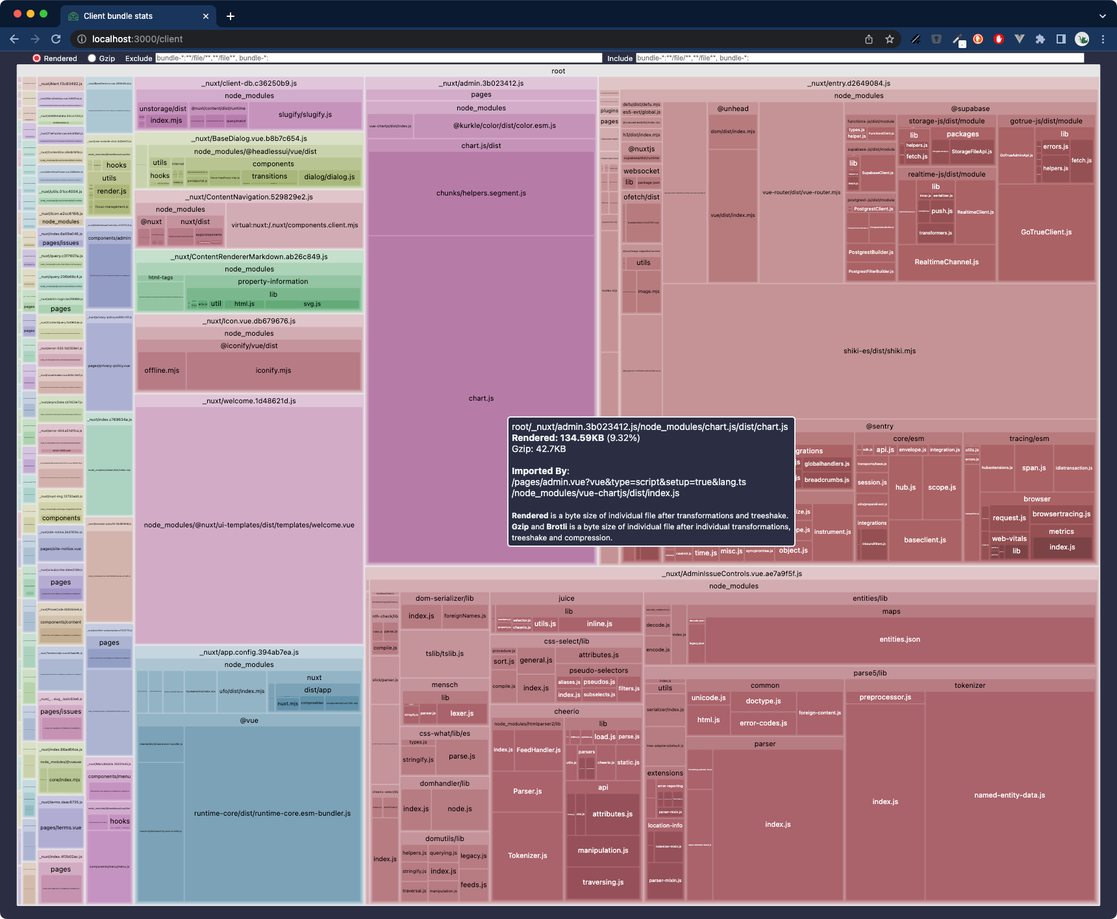The image size is (1117, 919).
Task: Select the GoTrueClient.js block
Action: coord(1046,232)
